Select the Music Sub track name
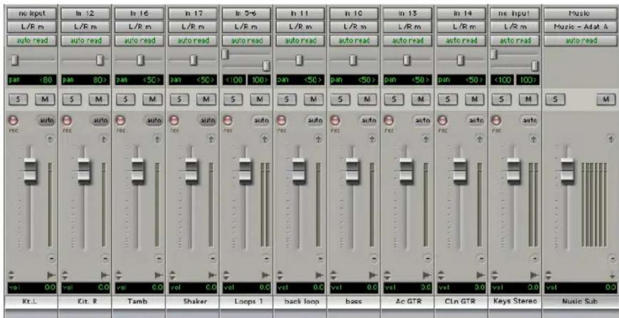619x318 pixels. click(x=581, y=301)
